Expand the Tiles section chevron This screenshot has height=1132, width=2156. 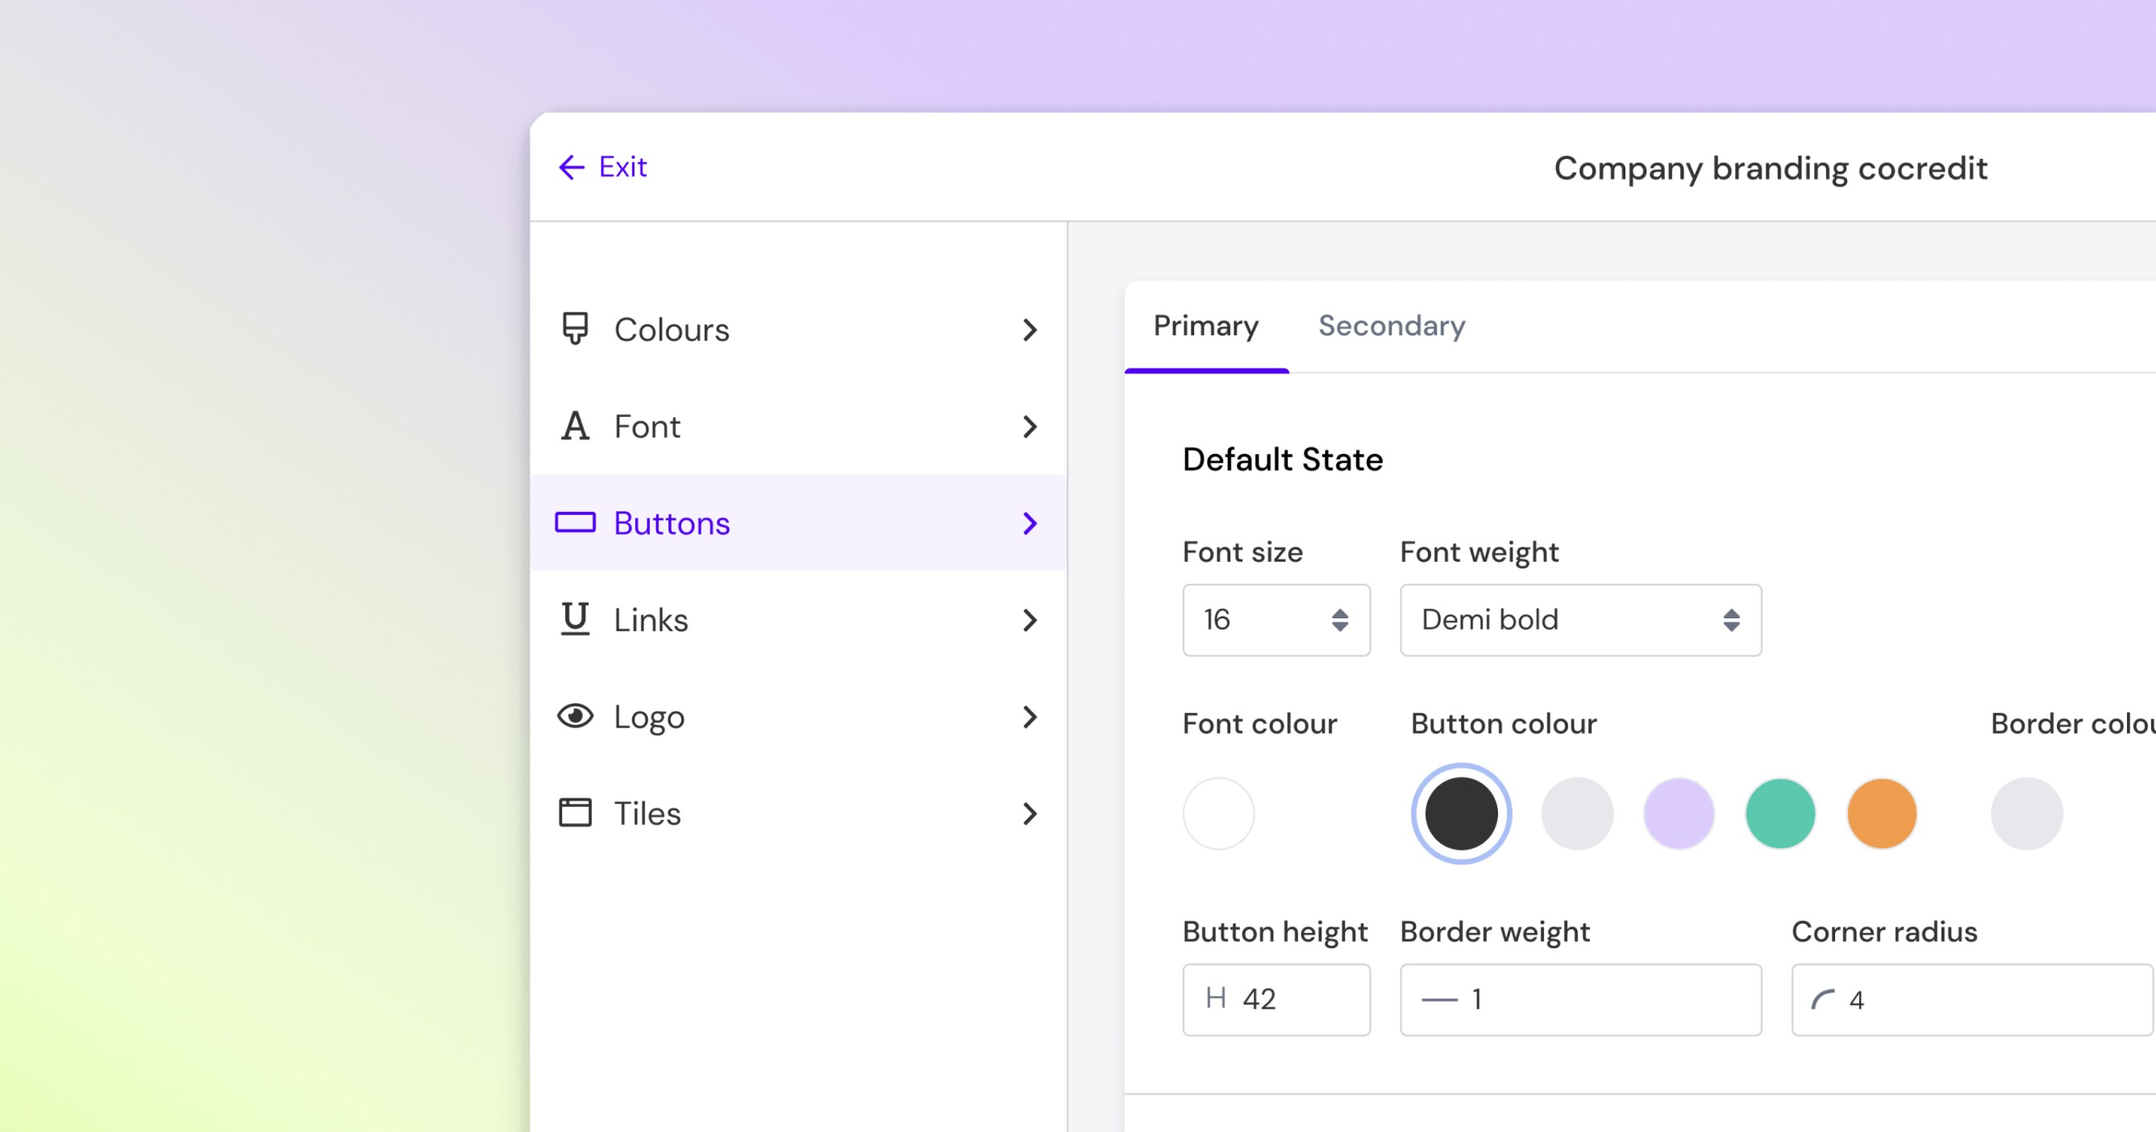(1030, 814)
